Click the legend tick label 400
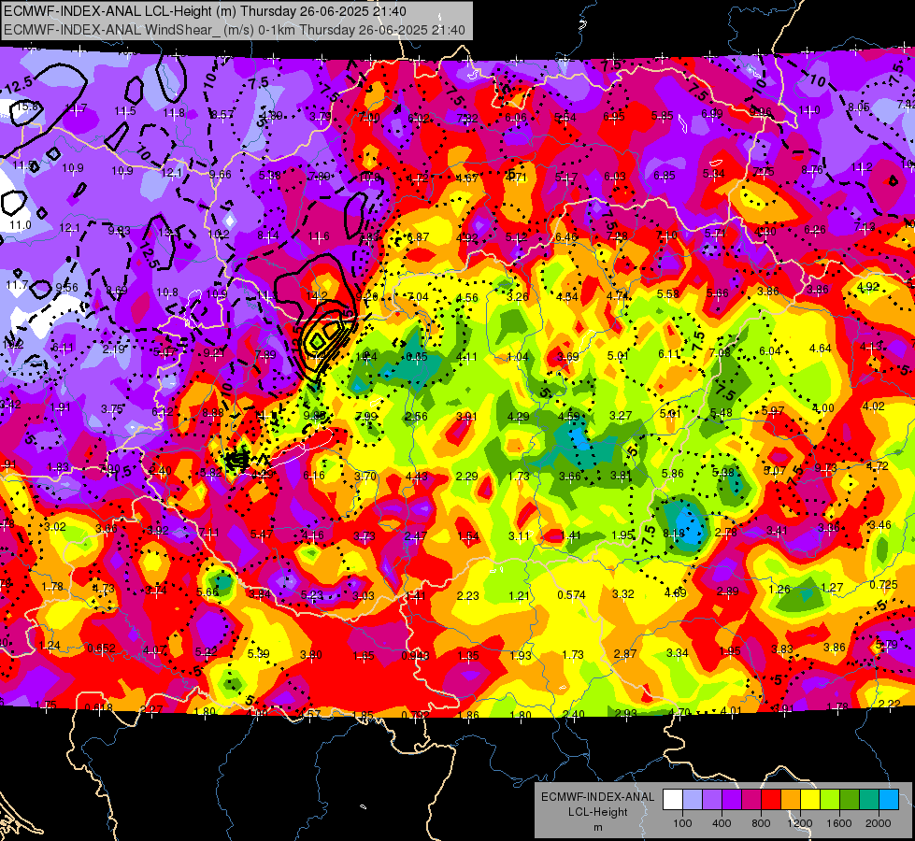The image size is (915, 841). click(722, 823)
